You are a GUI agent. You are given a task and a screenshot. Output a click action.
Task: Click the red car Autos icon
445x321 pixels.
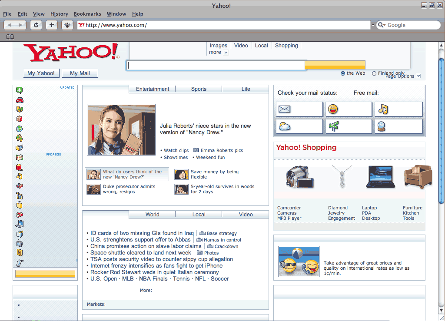coord(19,100)
